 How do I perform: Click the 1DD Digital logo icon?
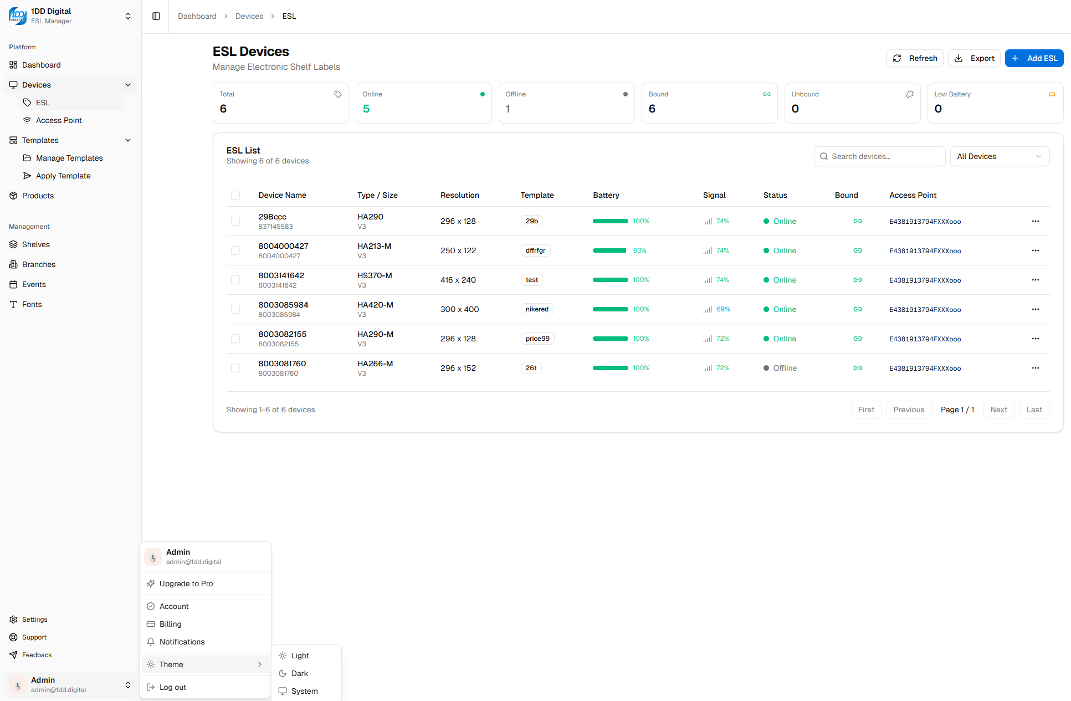(17, 16)
